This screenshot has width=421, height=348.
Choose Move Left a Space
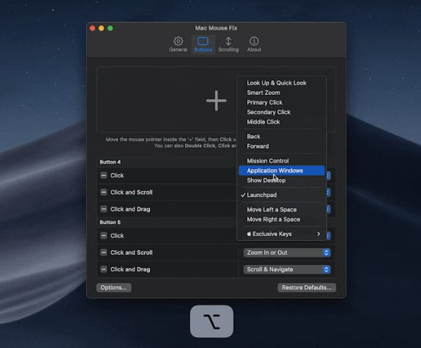pos(281,209)
